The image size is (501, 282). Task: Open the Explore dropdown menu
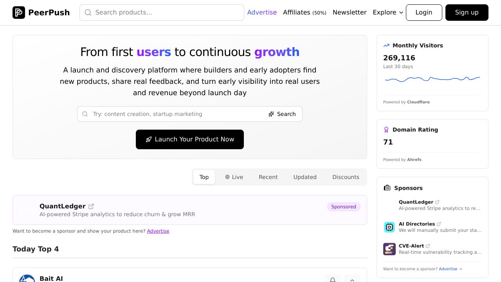[x=387, y=13]
